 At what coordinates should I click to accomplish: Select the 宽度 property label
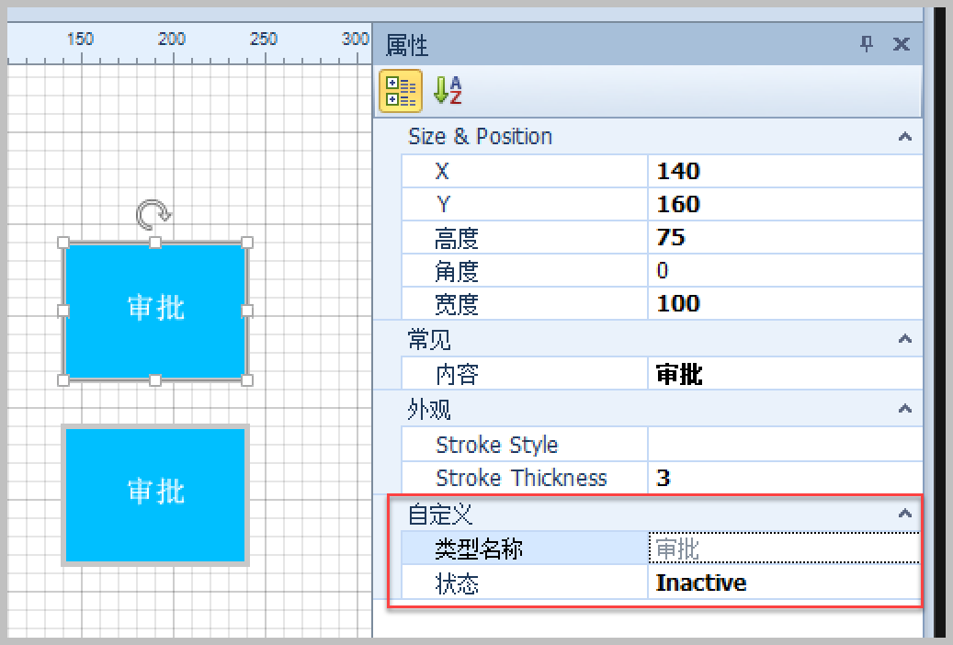click(457, 304)
